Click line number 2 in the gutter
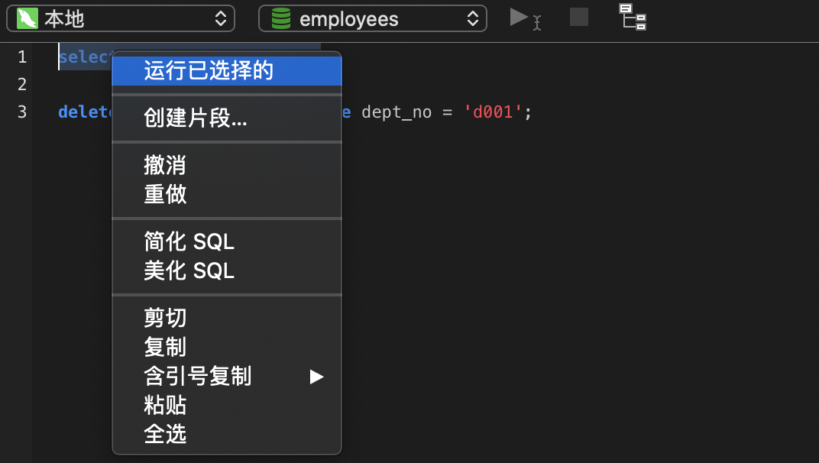 (x=22, y=84)
